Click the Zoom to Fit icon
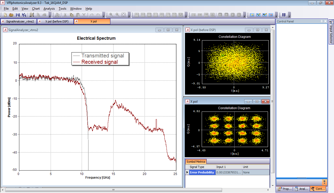 123,15
